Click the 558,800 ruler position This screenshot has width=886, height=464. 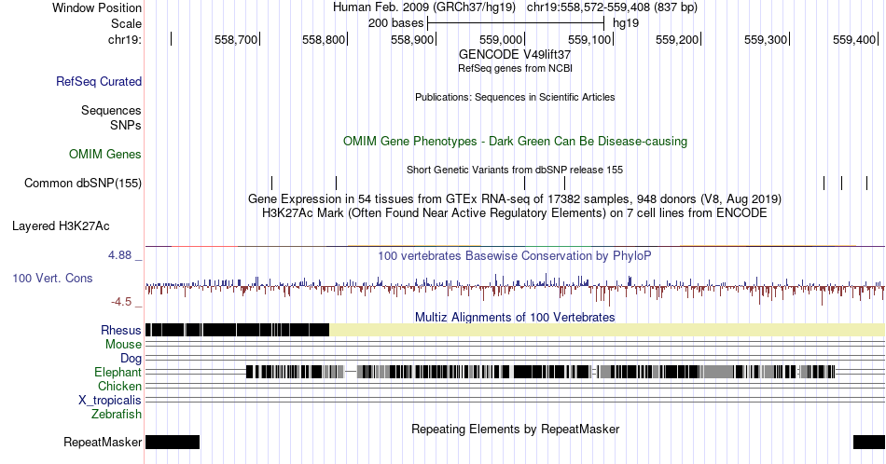tap(324, 39)
